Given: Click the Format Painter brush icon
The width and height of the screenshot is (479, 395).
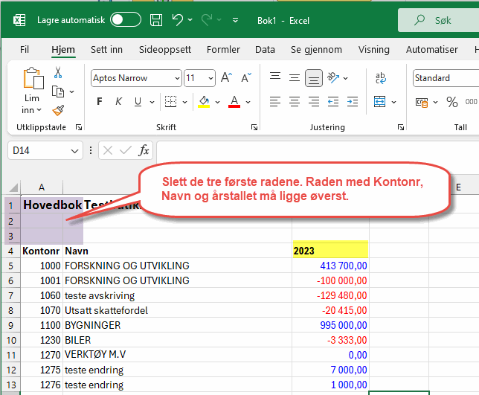Looking at the screenshot, I should pyautogui.click(x=58, y=110).
